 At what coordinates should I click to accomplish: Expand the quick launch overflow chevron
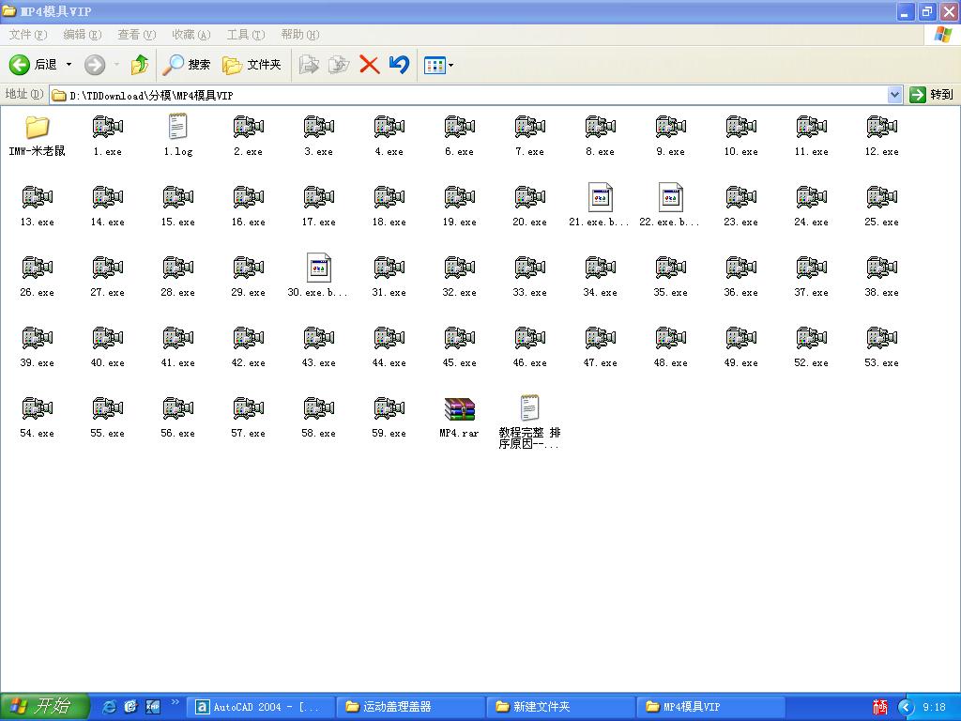coord(175,702)
